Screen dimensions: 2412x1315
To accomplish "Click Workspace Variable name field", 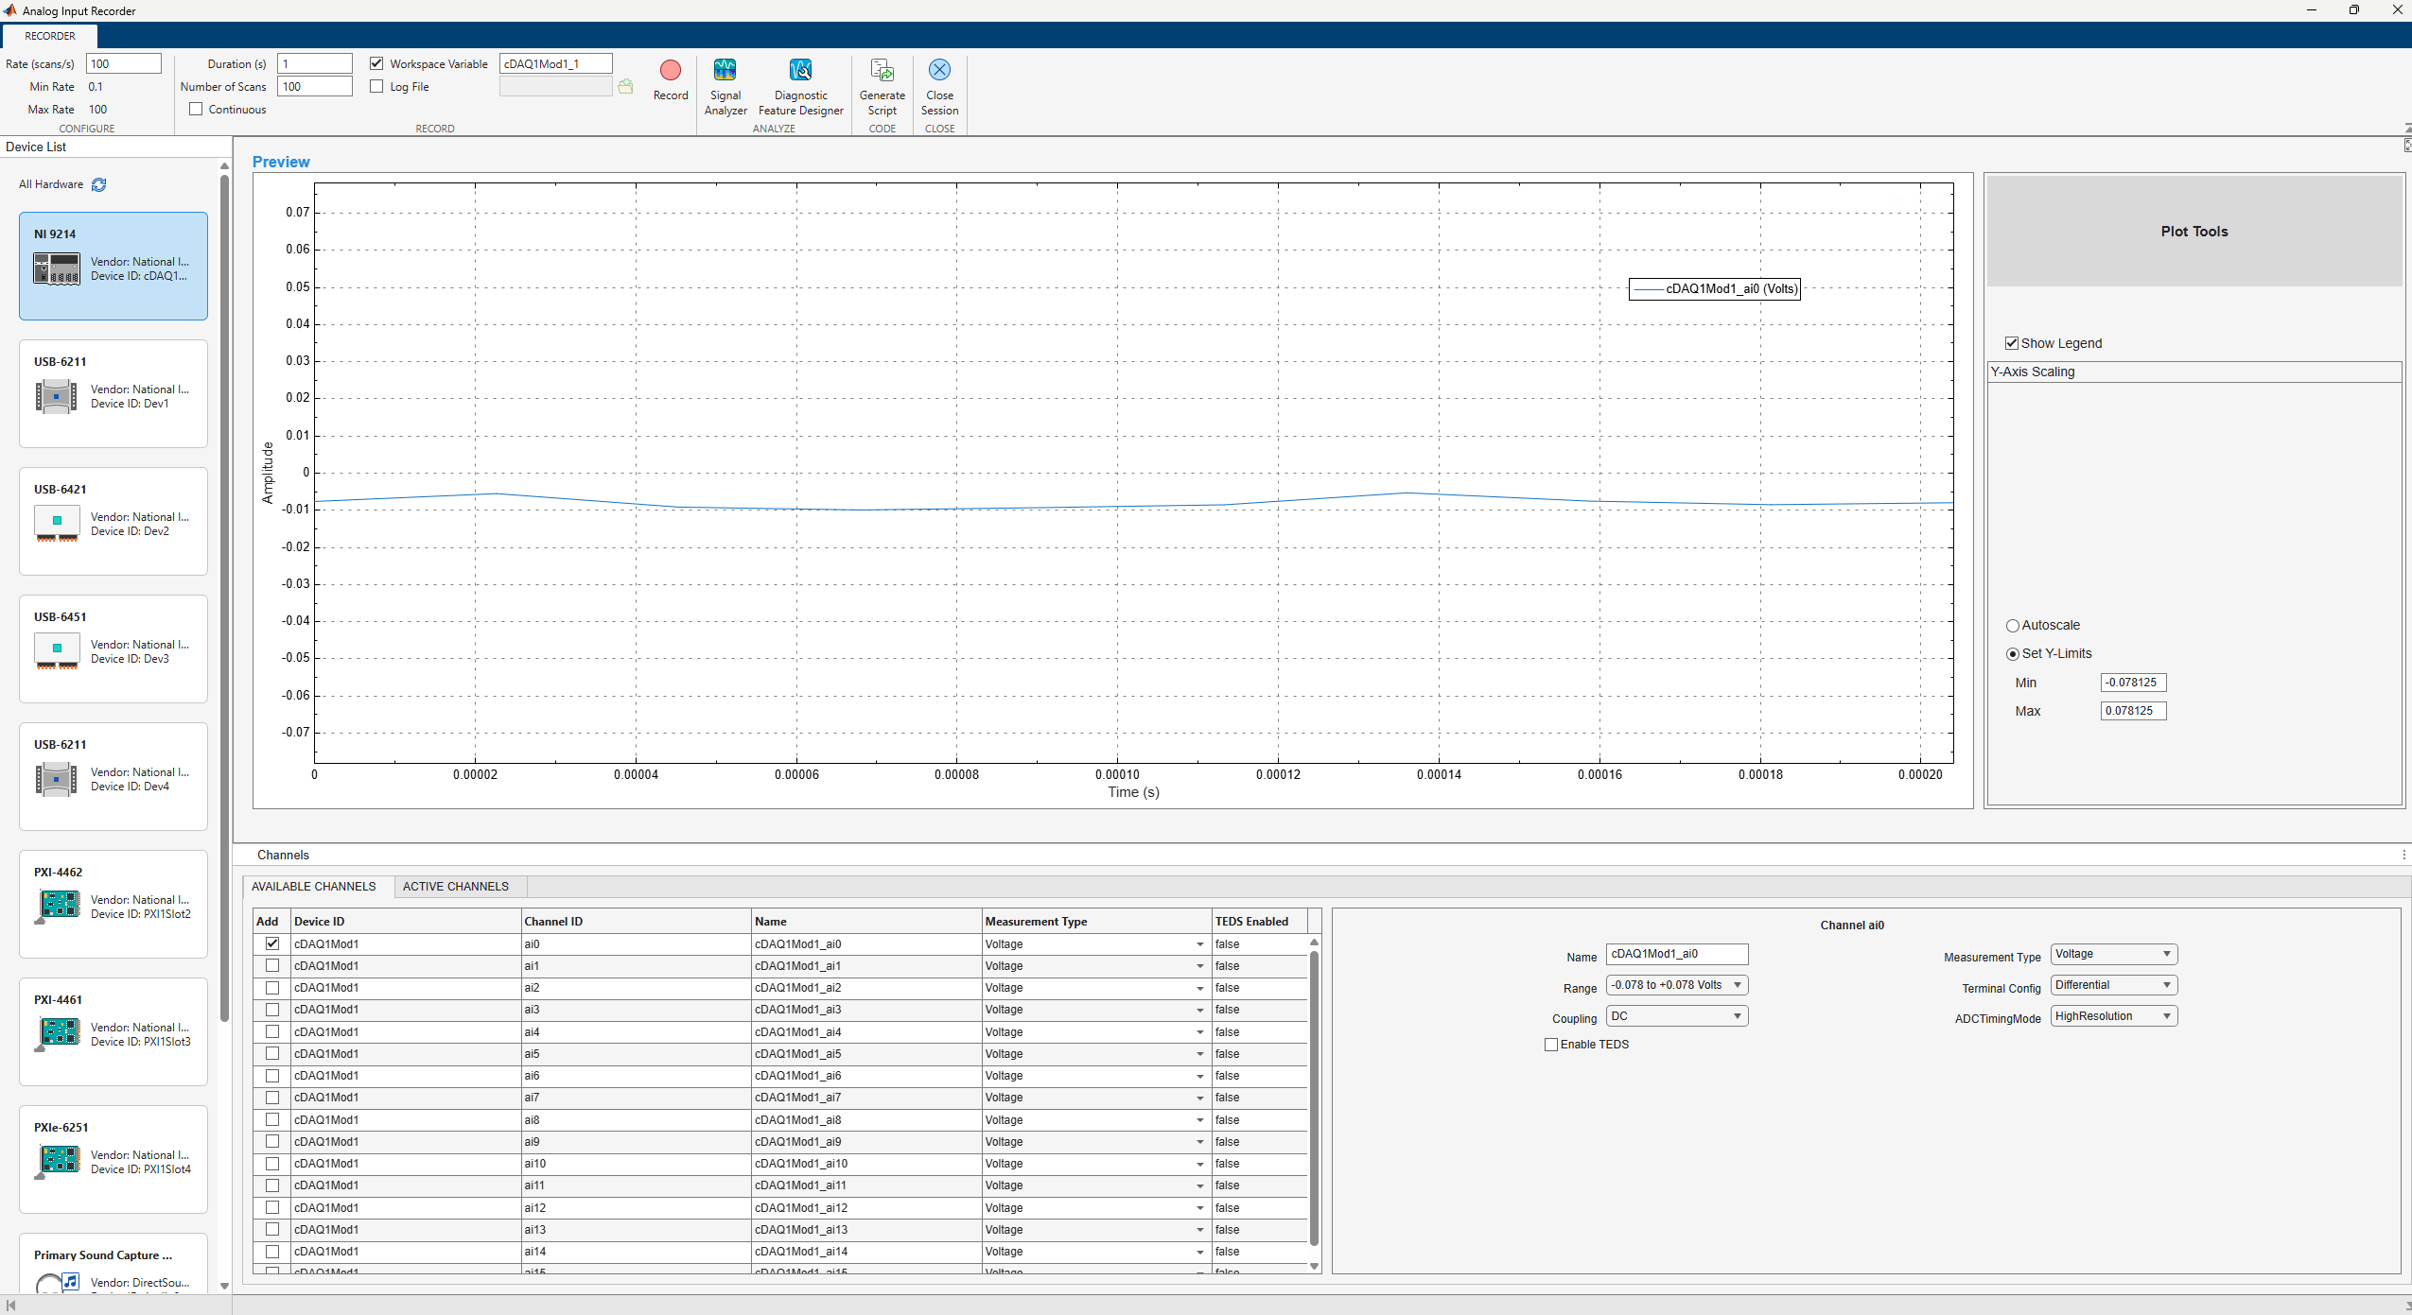I will [x=556, y=63].
